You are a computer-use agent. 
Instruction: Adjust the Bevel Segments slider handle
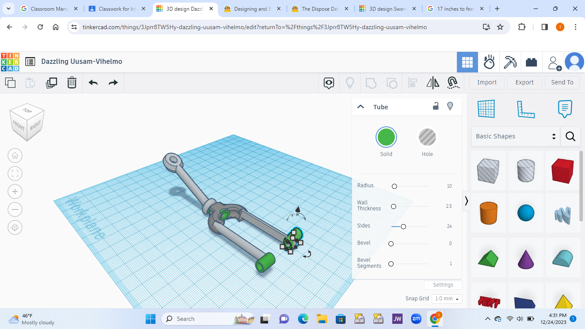391,264
